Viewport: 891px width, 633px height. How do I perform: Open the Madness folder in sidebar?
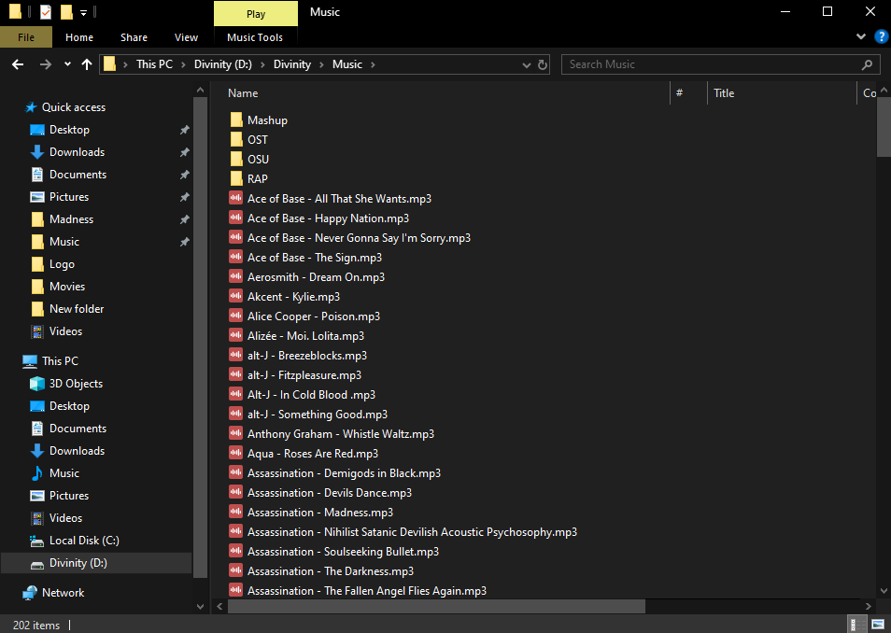coord(71,219)
